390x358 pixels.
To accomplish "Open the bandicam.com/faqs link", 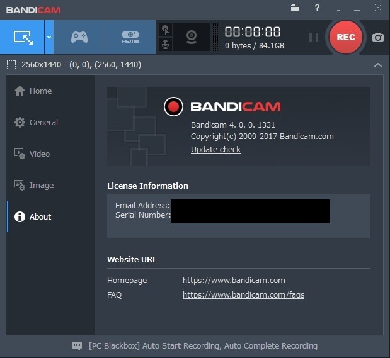I will [243, 294].
